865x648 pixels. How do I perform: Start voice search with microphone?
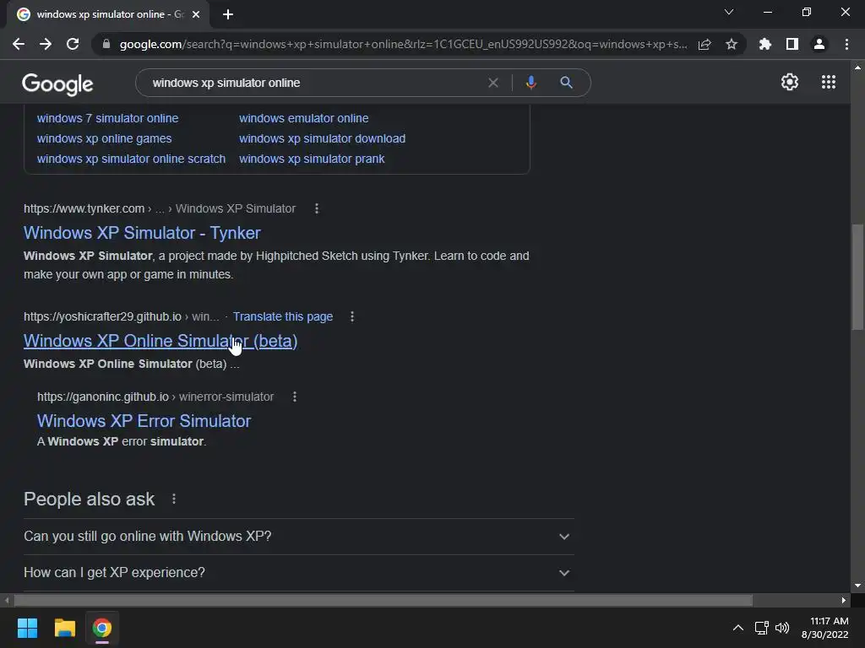pyautogui.click(x=530, y=83)
